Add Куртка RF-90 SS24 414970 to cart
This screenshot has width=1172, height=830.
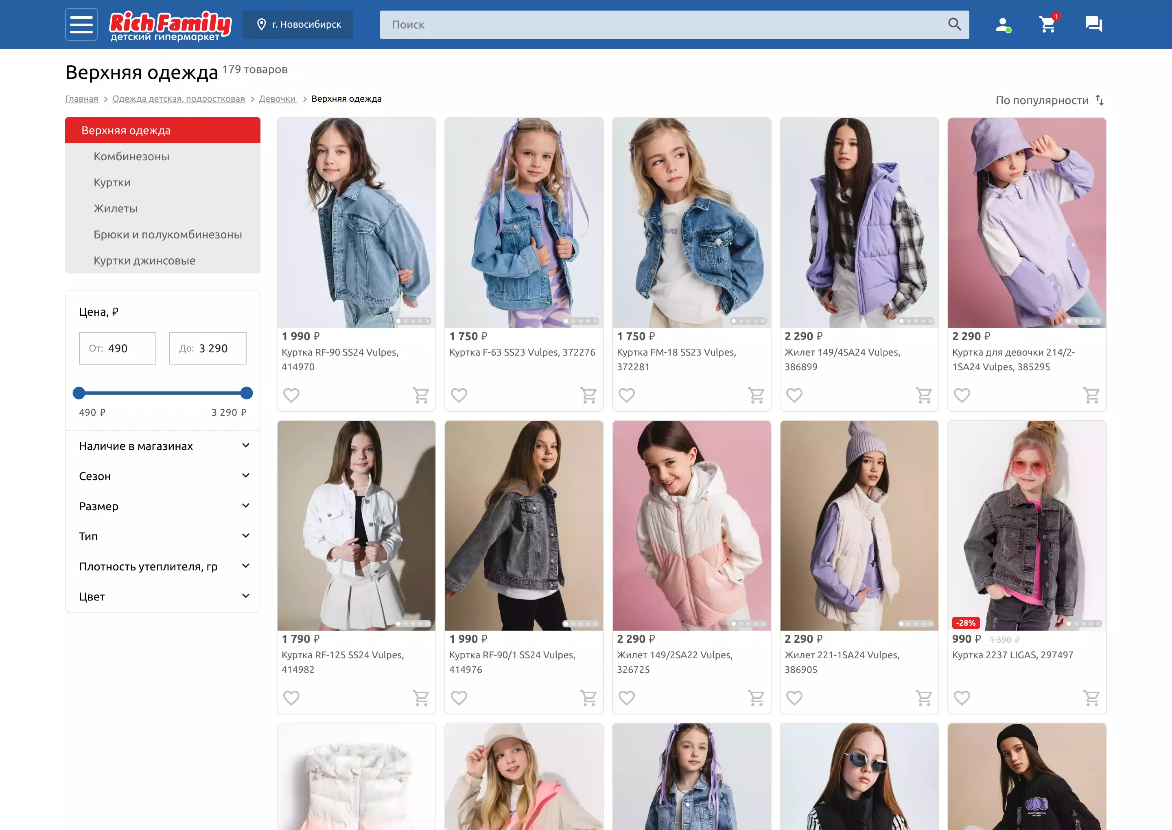(x=421, y=395)
